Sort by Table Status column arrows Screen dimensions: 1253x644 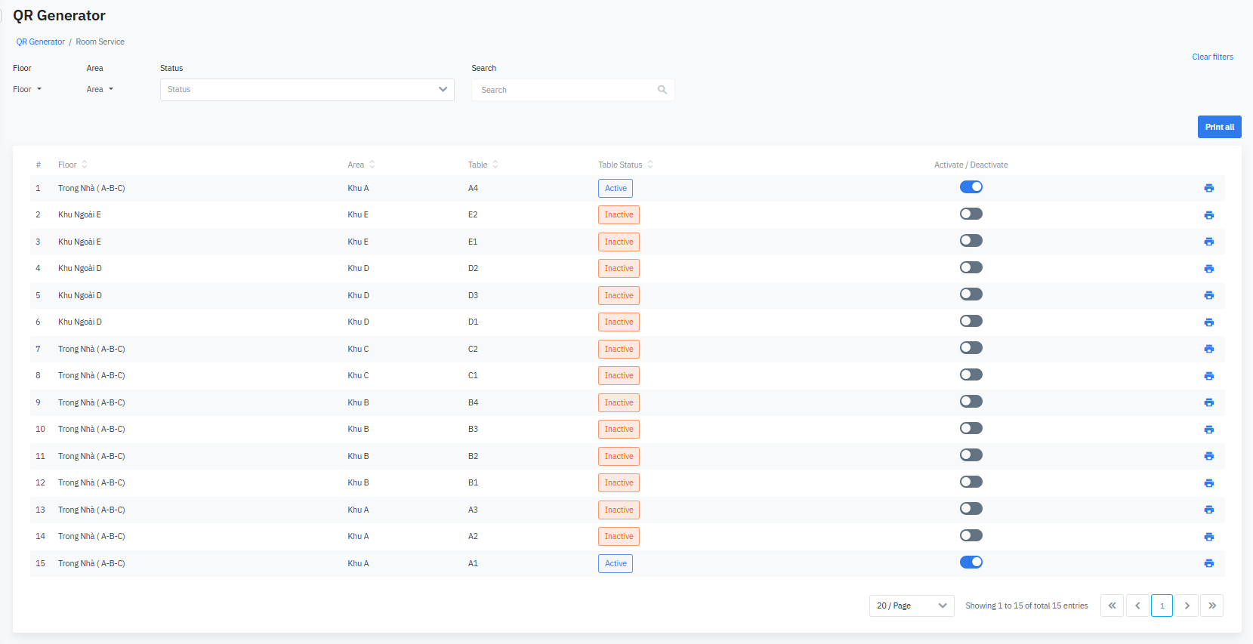(650, 165)
